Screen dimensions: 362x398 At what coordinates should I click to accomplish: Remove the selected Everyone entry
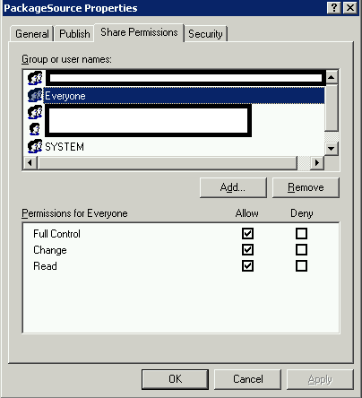pyautogui.click(x=306, y=187)
